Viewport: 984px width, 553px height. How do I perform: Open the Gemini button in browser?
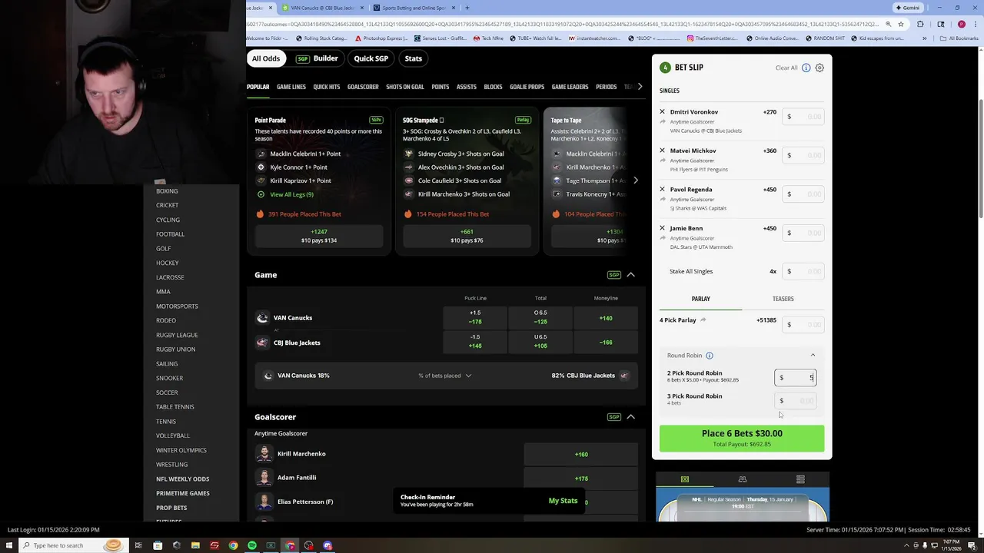pos(908,8)
